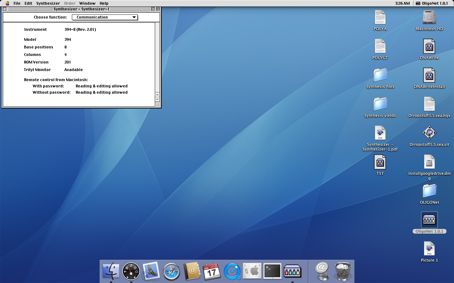Open the Apple menu

click(7, 3)
